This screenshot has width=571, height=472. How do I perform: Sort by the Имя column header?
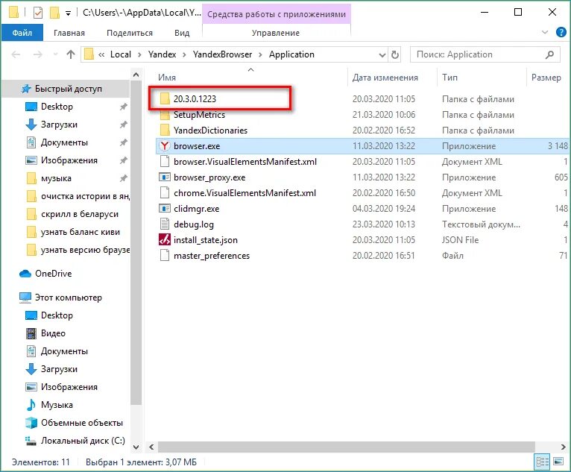tap(167, 78)
